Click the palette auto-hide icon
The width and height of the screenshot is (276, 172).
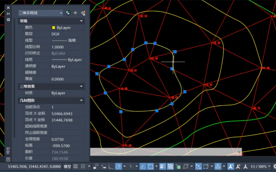coord(8,14)
